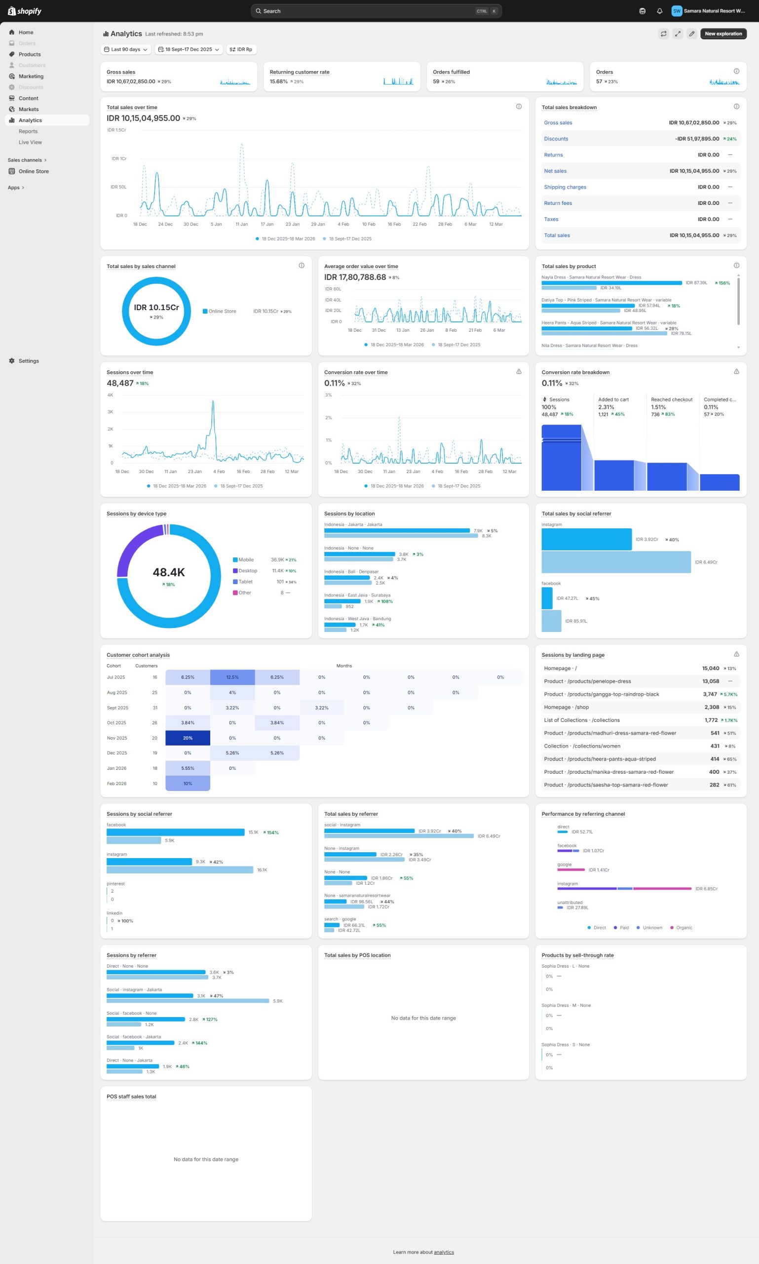Click the Shopify logo
Image resolution: width=759 pixels, height=1264 pixels.
point(25,11)
